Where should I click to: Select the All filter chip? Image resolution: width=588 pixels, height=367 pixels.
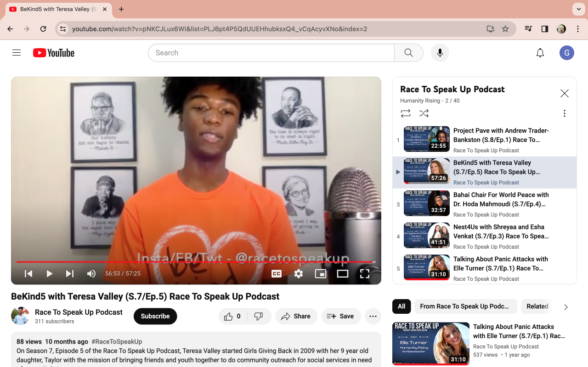(x=401, y=306)
